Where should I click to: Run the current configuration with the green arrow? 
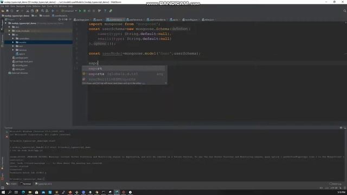[x=80, y=11]
